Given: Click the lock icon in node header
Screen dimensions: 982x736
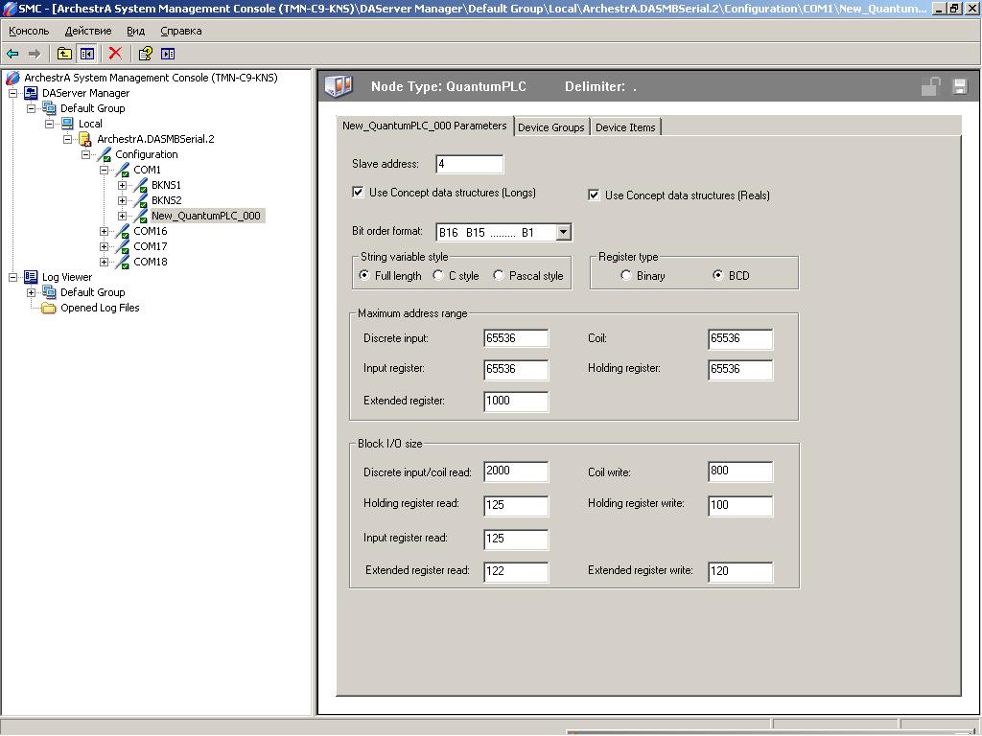Looking at the screenshot, I should [x=929, y=86].
